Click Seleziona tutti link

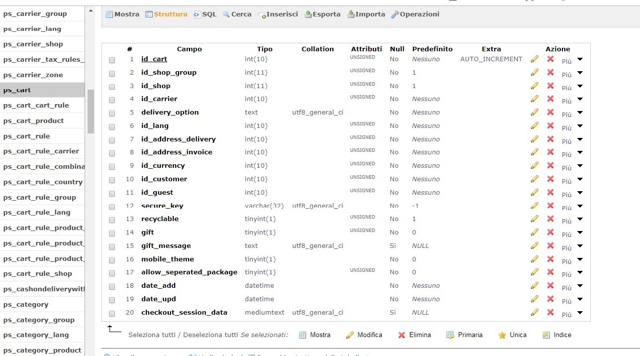click(152, 335)
